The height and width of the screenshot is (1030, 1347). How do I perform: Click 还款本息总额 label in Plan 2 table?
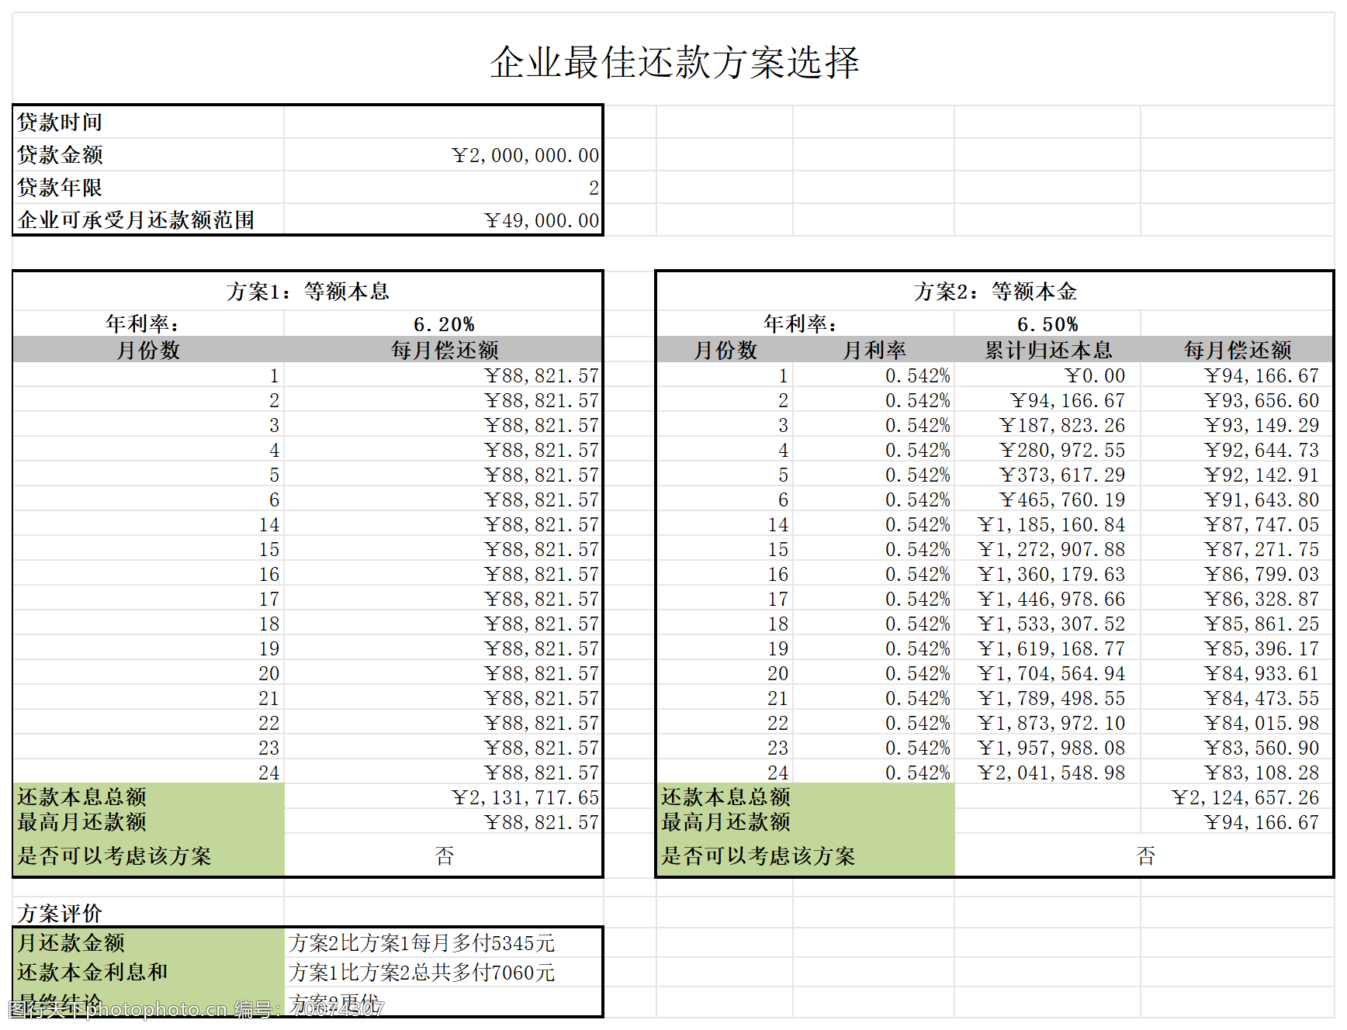point(805,797)
